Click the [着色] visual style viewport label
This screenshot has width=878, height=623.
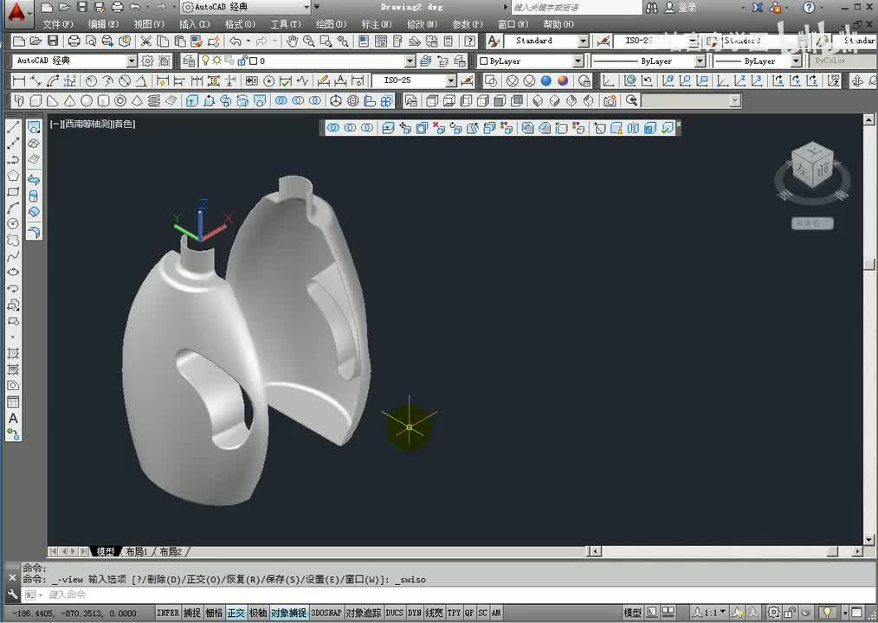pos(125,124)
